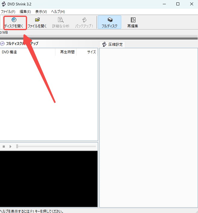
Task: Click the フルディスクバックアップ disc icon
Action: pos(2,44)
